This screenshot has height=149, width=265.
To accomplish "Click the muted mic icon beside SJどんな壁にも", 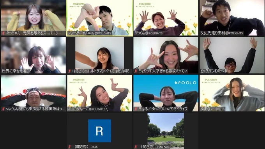I will click(3, 109).
